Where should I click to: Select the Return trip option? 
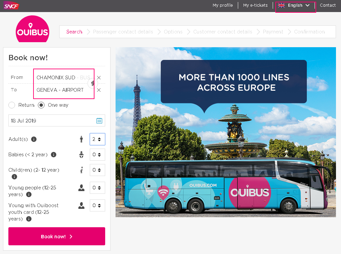(x=12, y=105)
